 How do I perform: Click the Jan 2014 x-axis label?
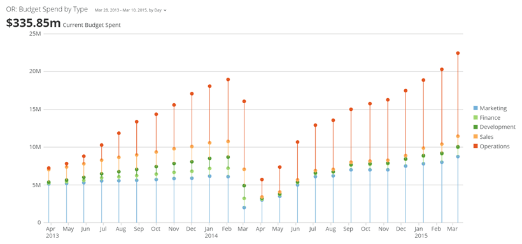click(211, 233)
